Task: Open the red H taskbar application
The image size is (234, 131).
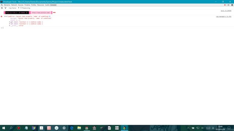Action: 49,128
